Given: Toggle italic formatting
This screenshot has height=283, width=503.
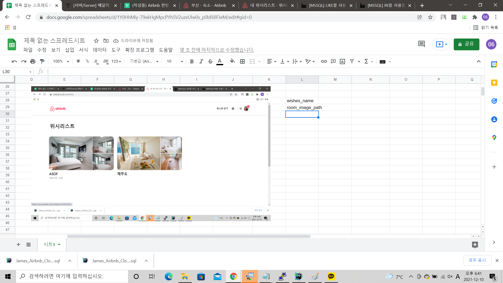Looking at the screenshot, I should pyautogui.click(x=201, y=61).
